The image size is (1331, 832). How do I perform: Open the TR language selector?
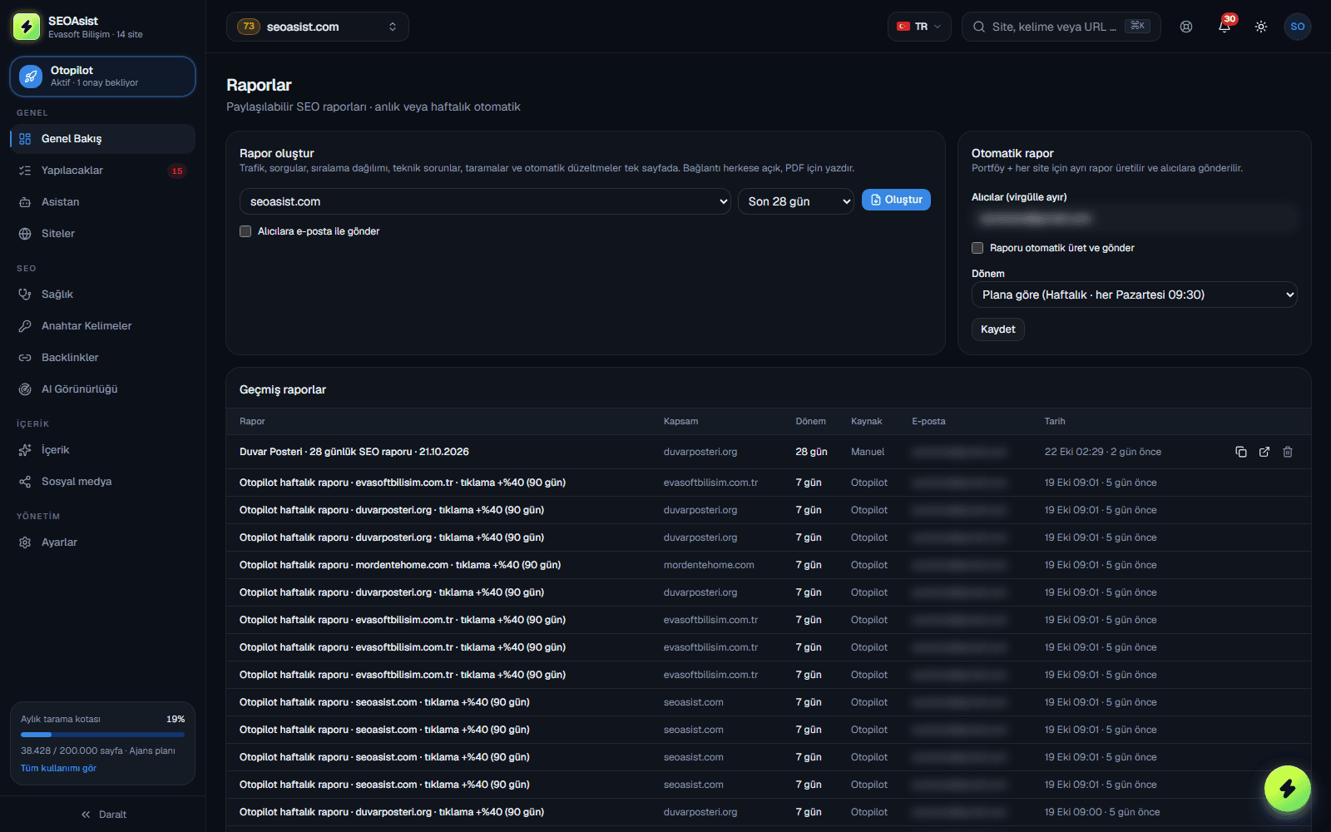tap(919, 27)
